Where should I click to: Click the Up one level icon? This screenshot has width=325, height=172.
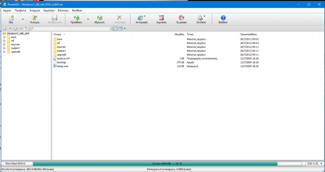point(26,28)
